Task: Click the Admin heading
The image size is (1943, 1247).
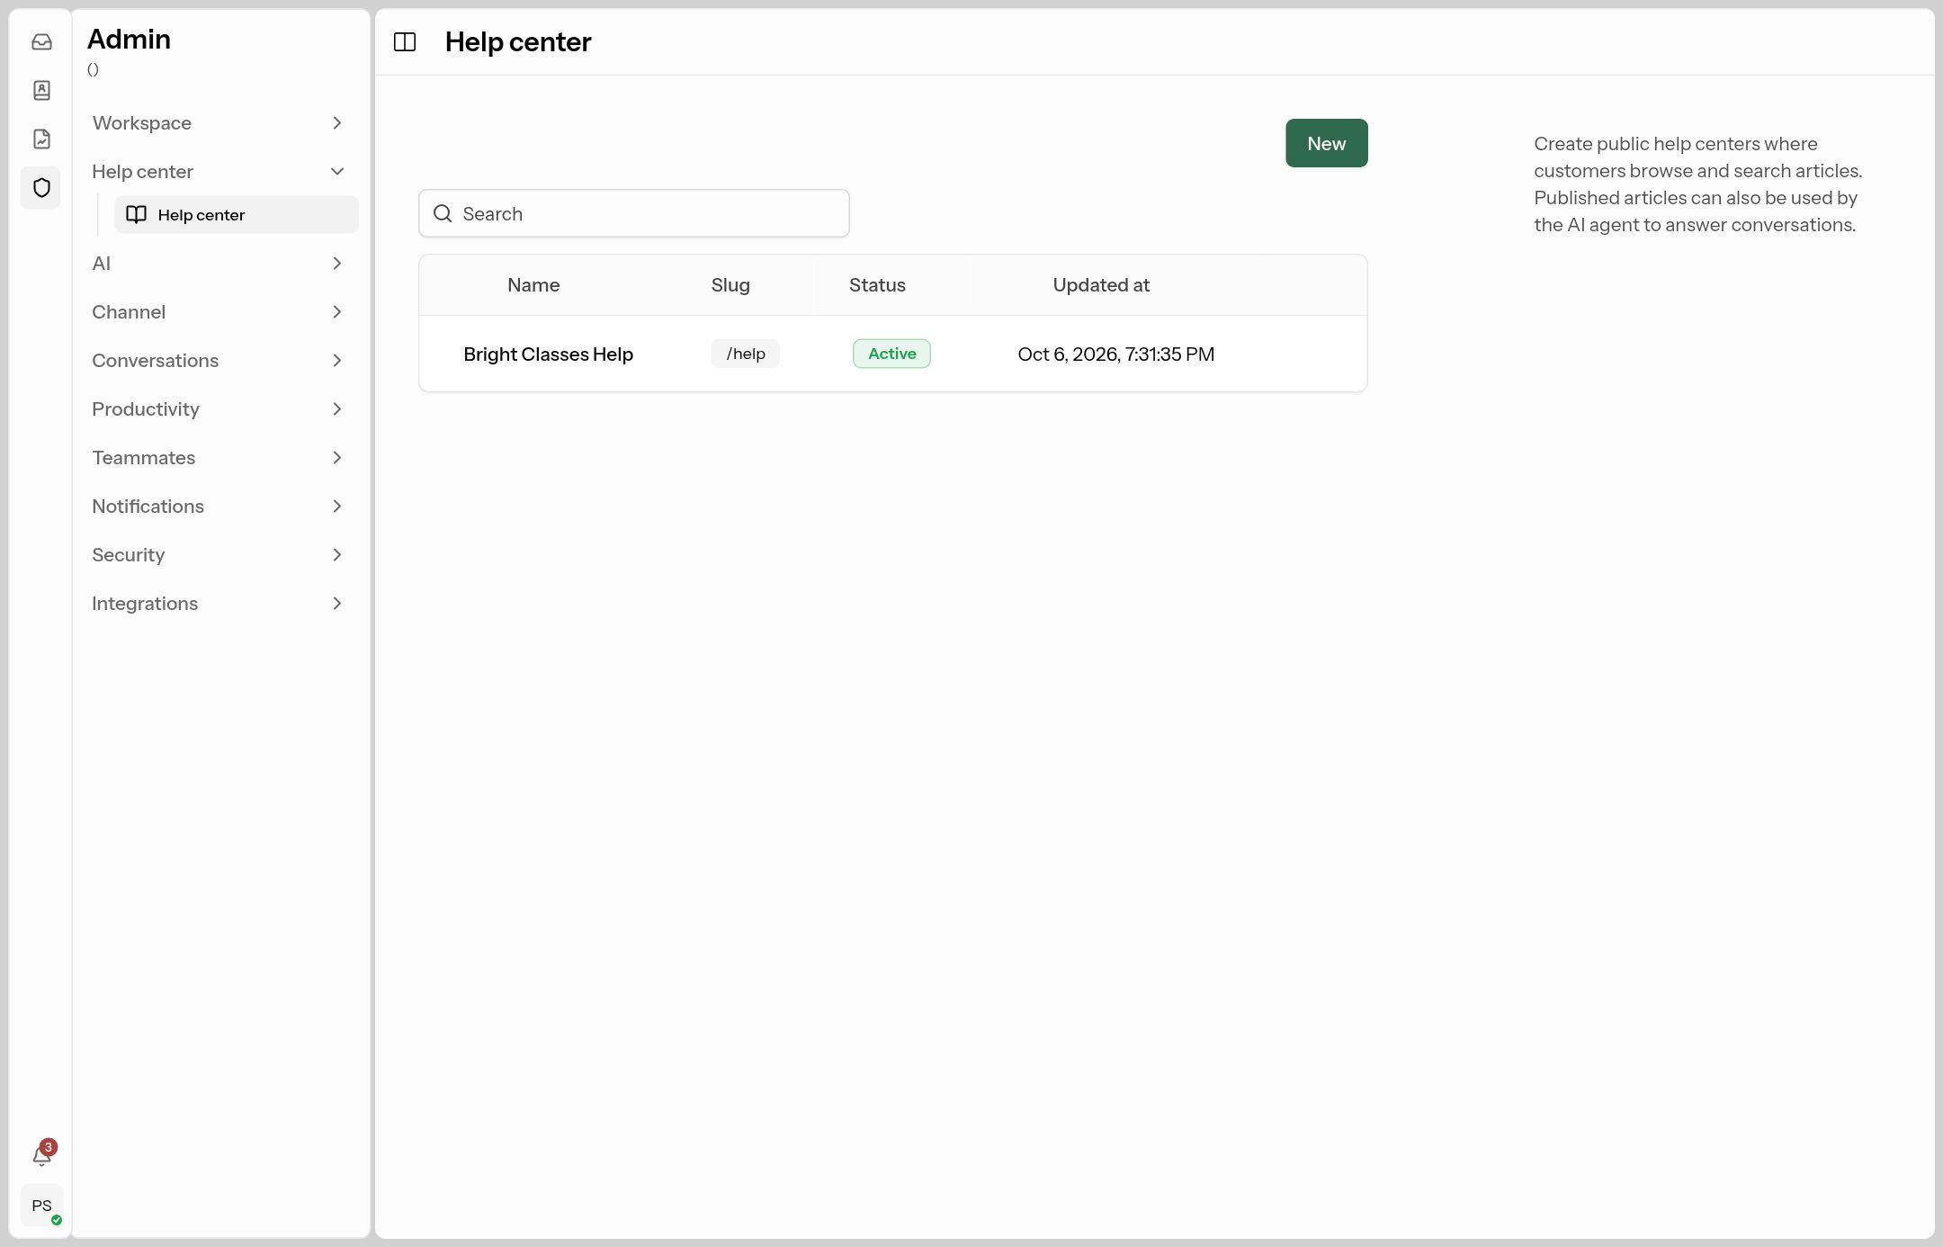Action: point(129,39)
